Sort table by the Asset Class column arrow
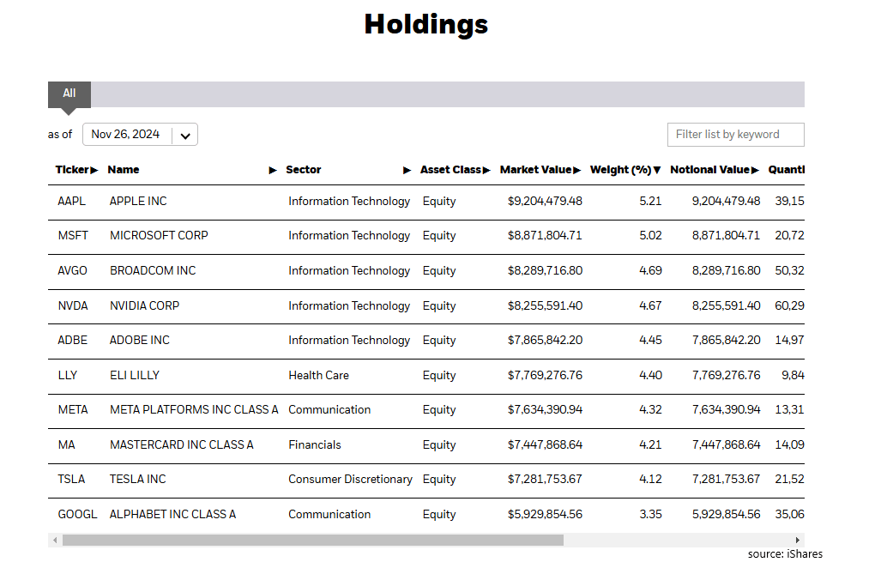The image size is (881, 562). click(x=486, y=169)
